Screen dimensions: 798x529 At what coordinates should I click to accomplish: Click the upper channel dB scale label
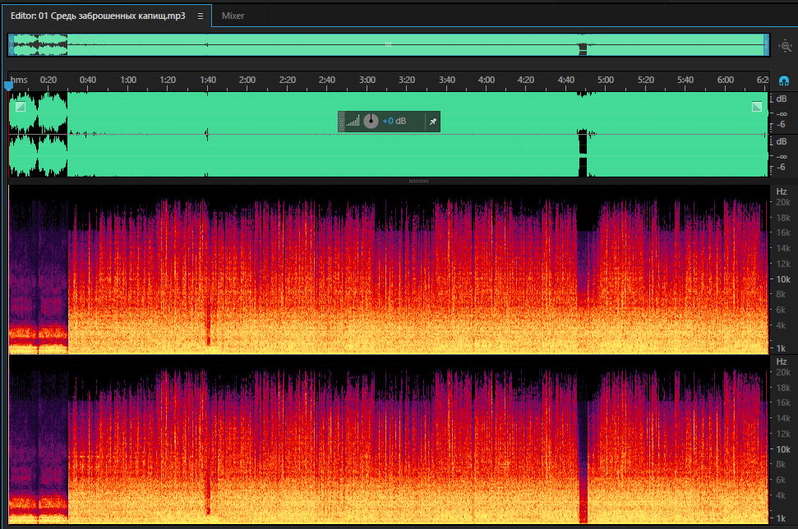coord(782,99)
